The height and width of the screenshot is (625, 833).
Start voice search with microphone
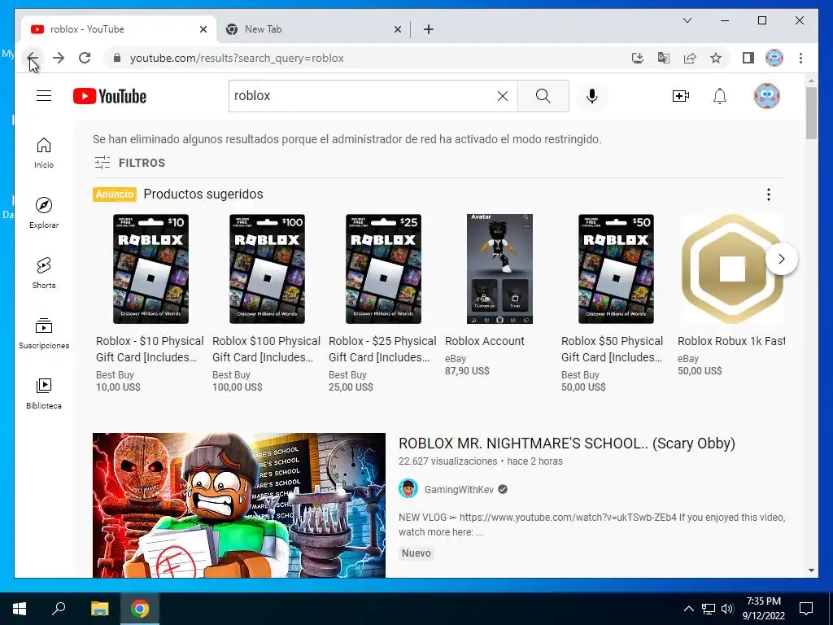[592, 96]
